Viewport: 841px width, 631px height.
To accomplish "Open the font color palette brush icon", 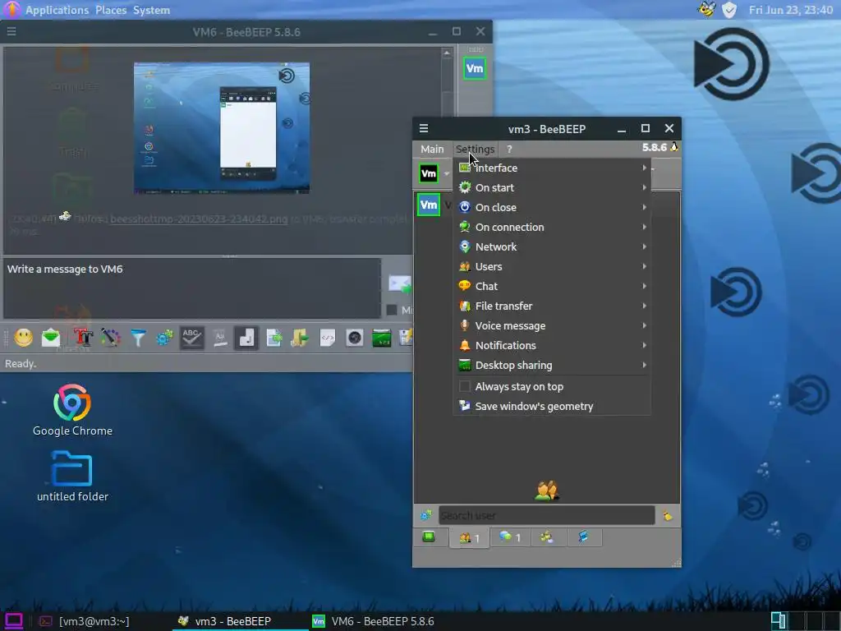I will [111, 338].
